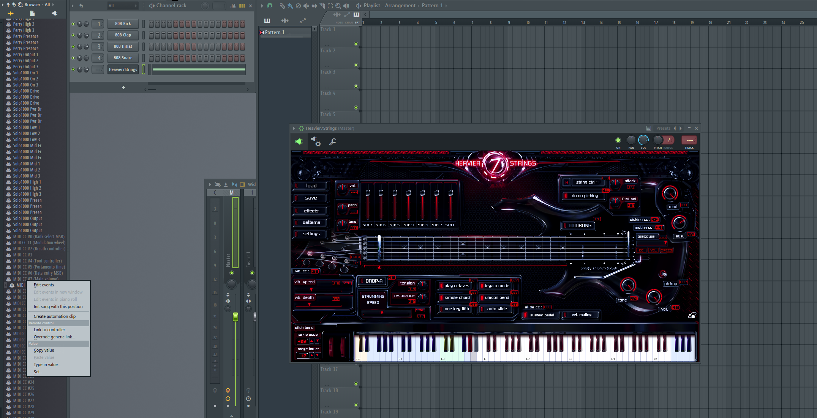Select Edit events from context menu

(x=44, y=285)
